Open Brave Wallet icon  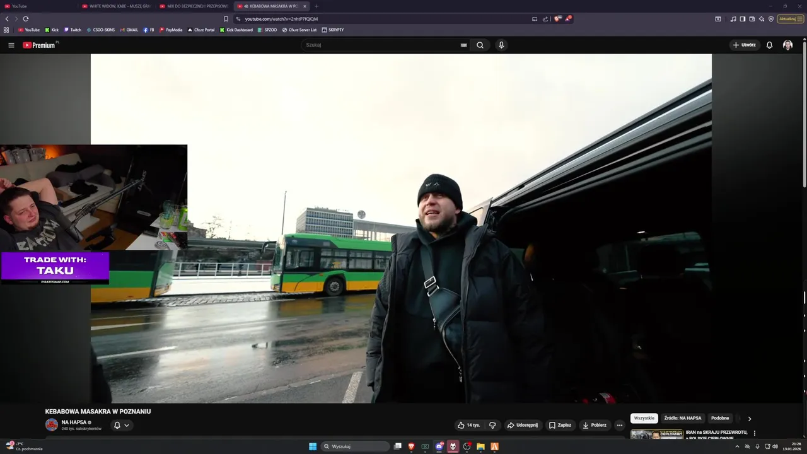tap(752, 19)
